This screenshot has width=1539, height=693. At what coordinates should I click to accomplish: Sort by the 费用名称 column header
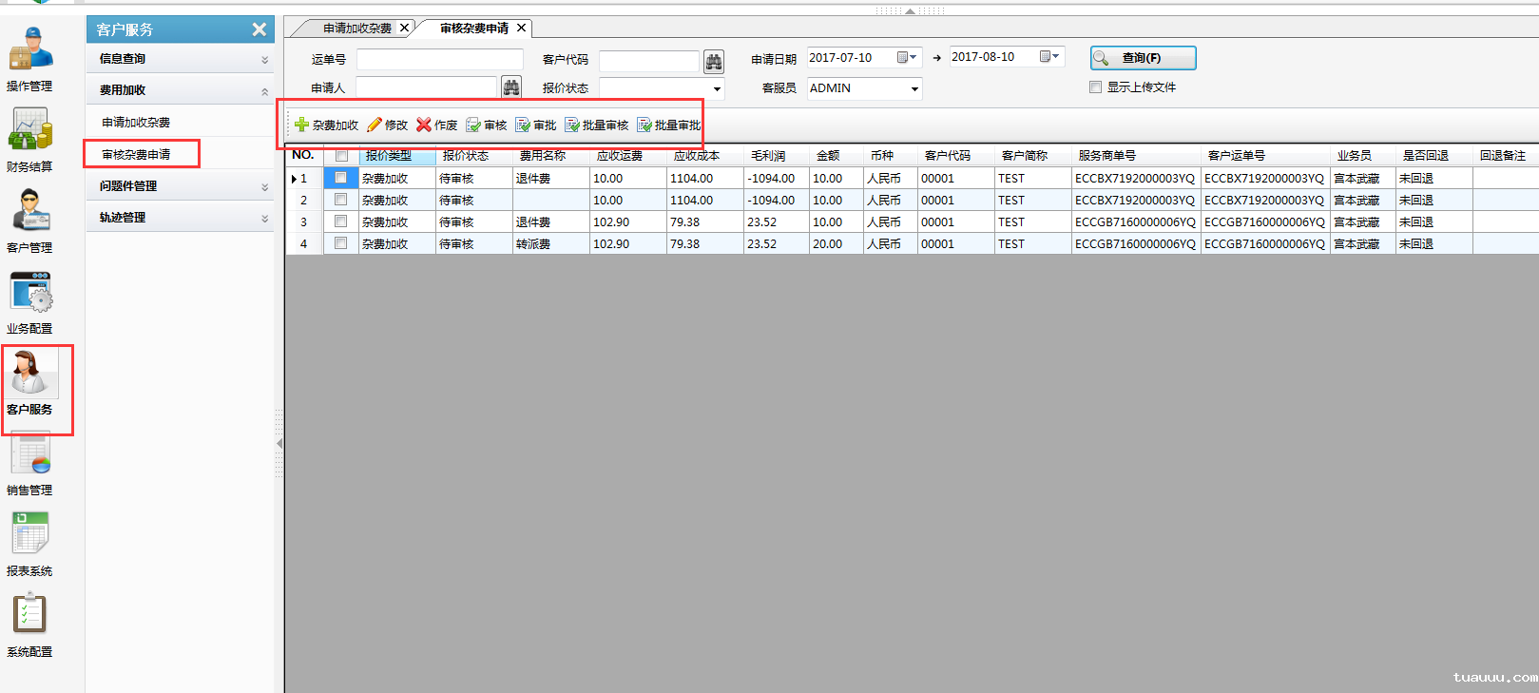(x=551, y=155)
